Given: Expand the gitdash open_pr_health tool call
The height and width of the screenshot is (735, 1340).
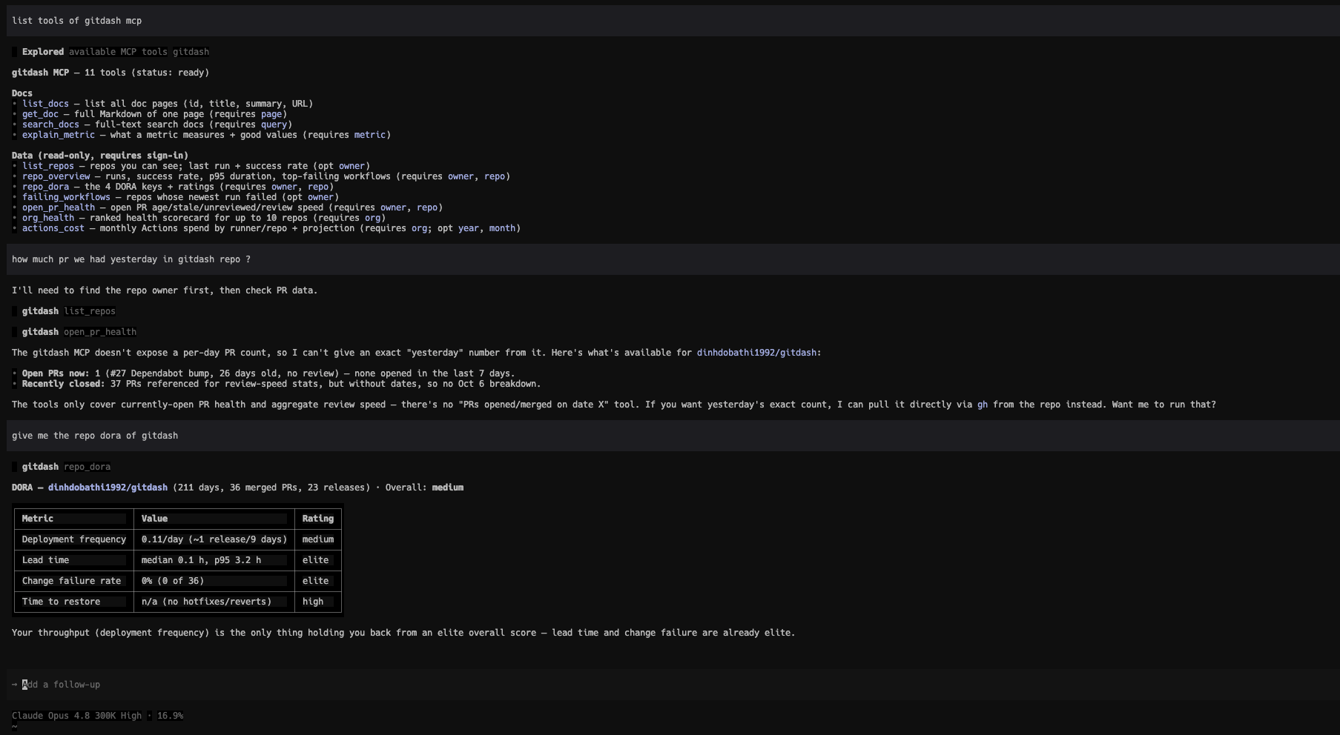Looking at the screenshot, I should coord(75,332).
